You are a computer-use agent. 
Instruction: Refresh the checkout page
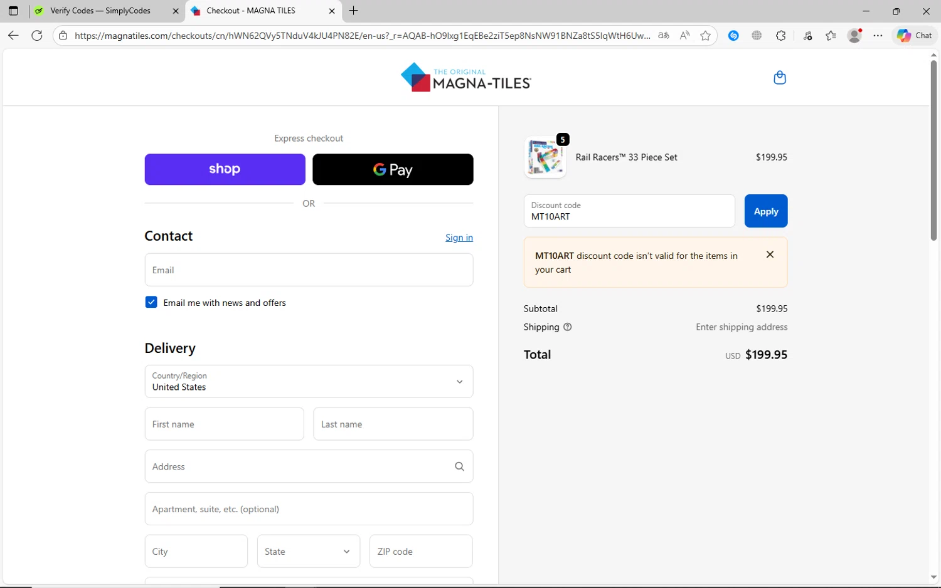coord(37,36)
